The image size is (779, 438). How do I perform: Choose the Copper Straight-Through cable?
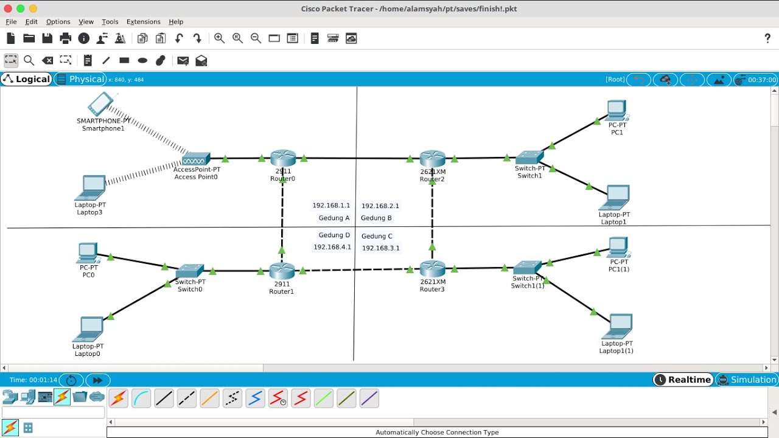[x=164, y=398]
